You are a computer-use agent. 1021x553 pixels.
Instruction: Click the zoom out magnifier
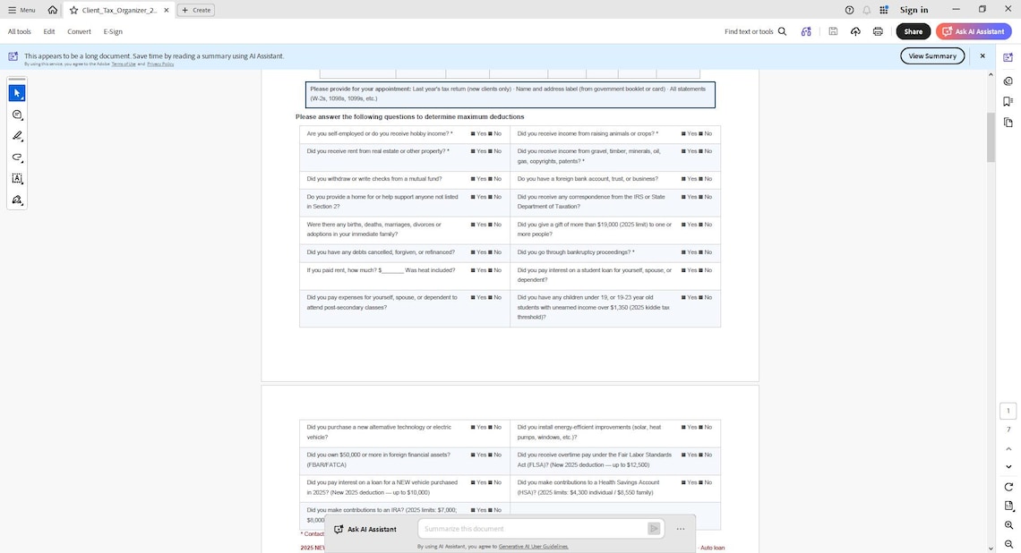pyautogui.click(x=1008, y=544)
